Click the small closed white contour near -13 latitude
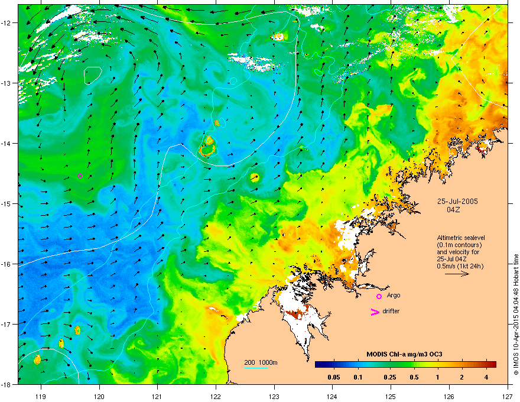Viewport: 520px width, 402px height. pyautogui.click(x=93, y=76)
